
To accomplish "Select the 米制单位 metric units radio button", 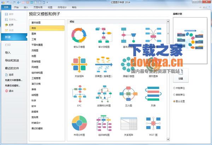I will coord(174,88).
